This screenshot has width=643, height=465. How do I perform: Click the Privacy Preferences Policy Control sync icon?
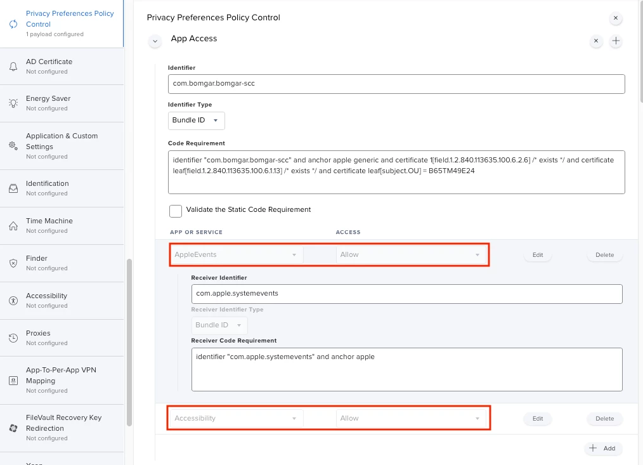tap(13, 24)
